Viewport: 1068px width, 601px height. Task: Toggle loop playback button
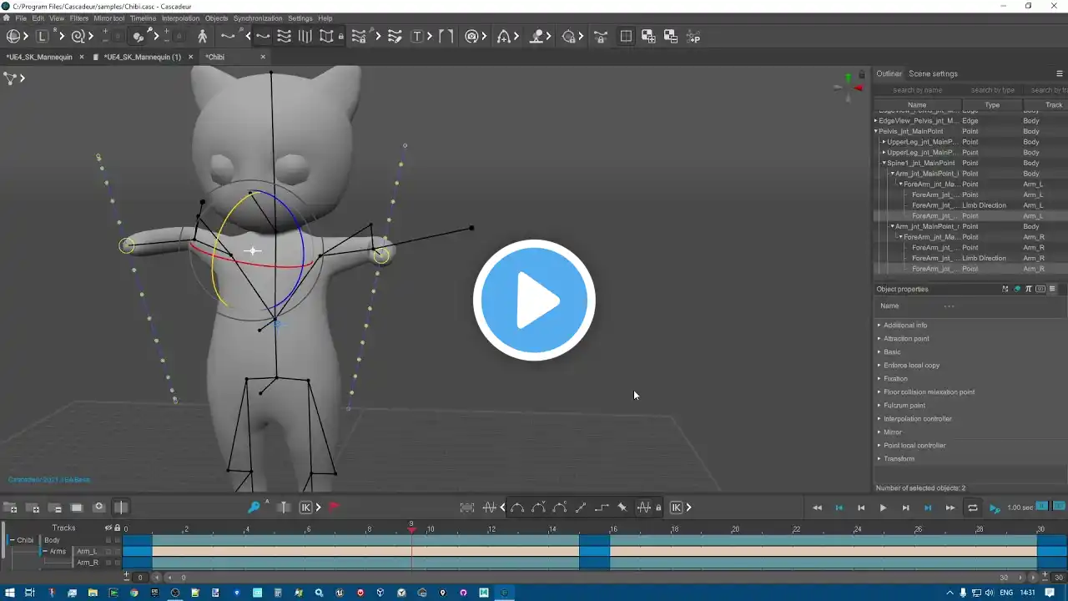[x=972, y=508]
